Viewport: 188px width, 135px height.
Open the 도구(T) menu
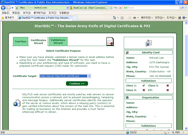point(53,13)
